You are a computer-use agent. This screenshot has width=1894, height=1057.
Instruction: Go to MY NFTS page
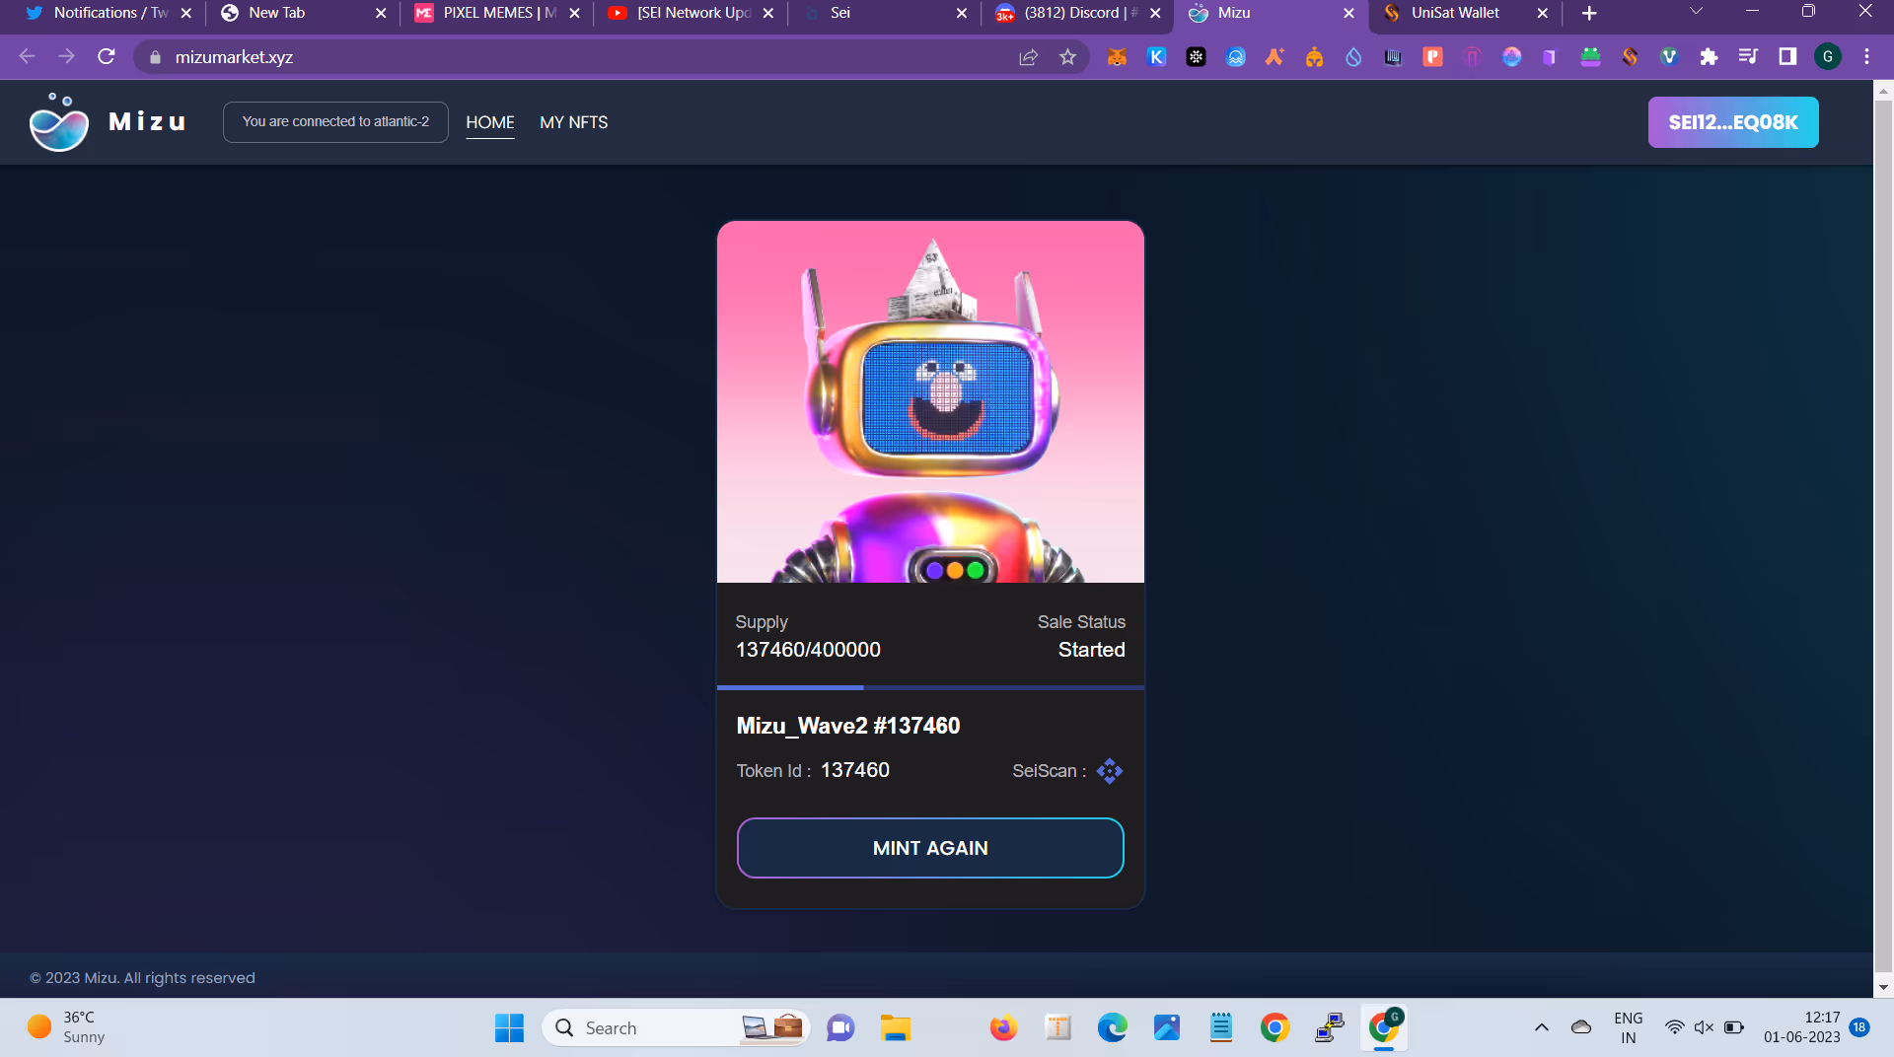tap(573, 122)
